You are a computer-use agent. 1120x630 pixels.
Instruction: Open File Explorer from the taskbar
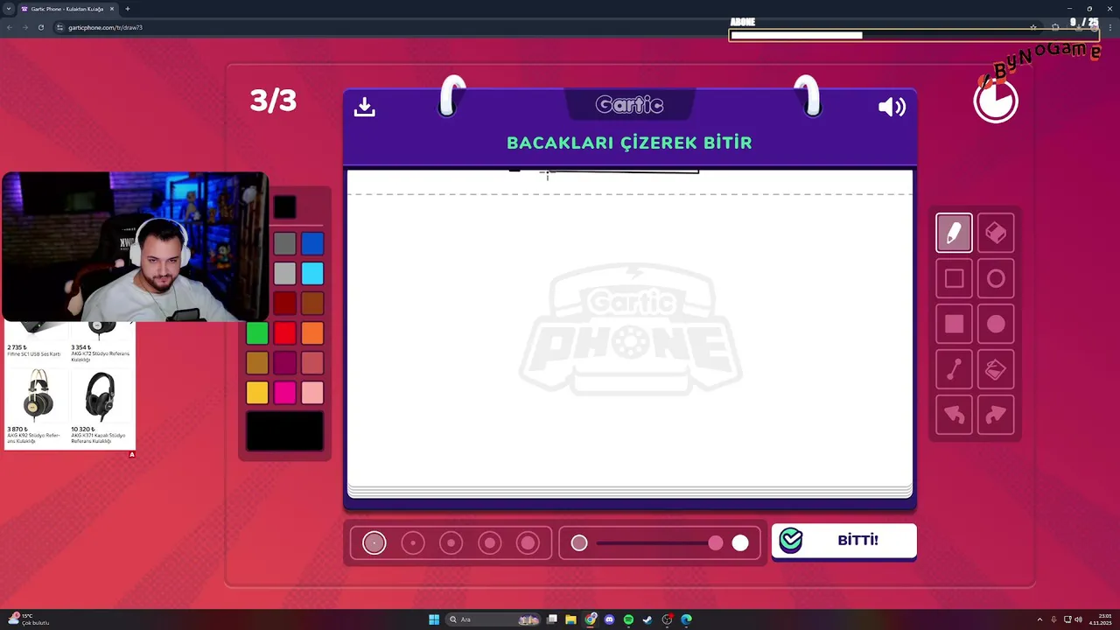570,619
